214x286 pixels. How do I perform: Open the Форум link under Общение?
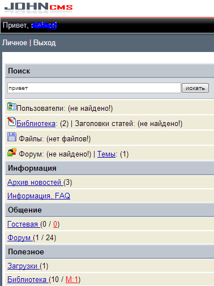(x=20, y=237)
